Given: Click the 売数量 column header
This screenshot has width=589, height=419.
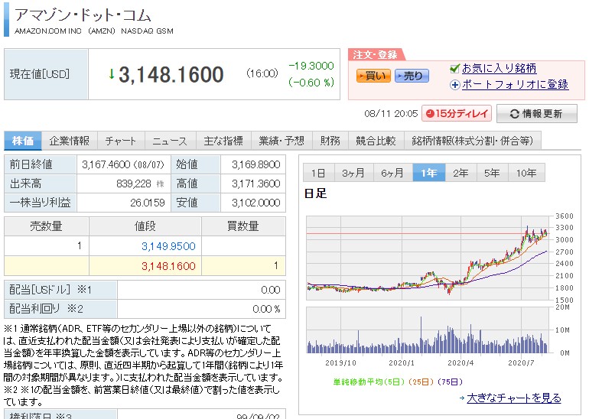Looking at the screenshot, I should [46, 226].
